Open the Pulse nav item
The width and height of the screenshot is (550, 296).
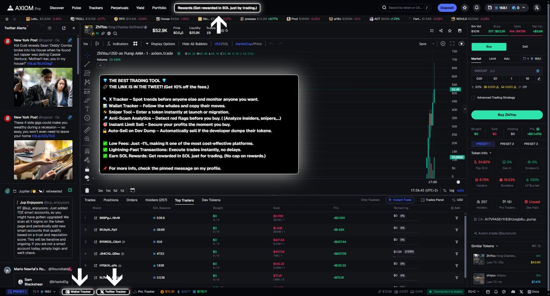(77, 8)
